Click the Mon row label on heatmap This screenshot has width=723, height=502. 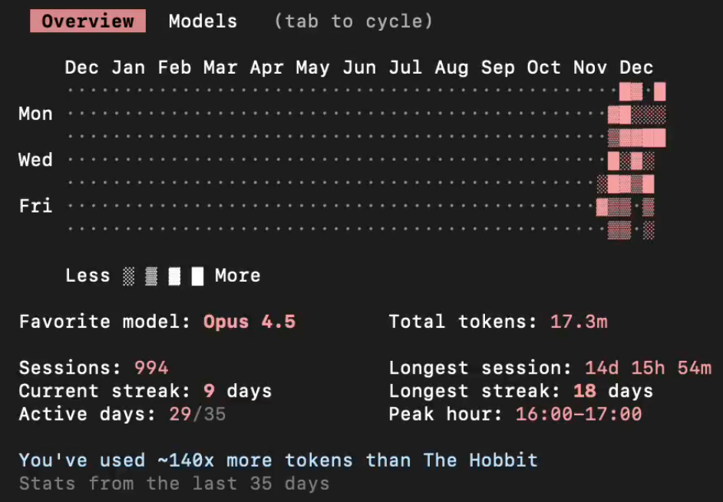tap(35, 114)
